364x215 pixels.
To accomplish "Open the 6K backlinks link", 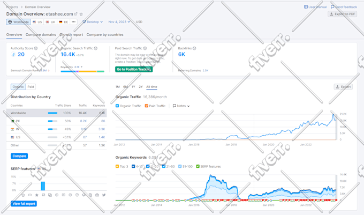I will (x=181, y=54).
